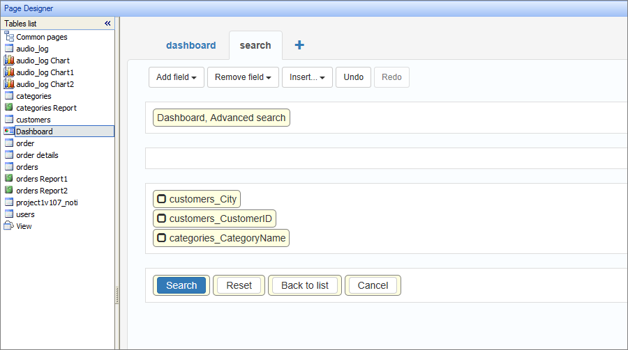628x350 pixels.
Task: Select the highlighted Dashboard entry
Action: point(64,132)
